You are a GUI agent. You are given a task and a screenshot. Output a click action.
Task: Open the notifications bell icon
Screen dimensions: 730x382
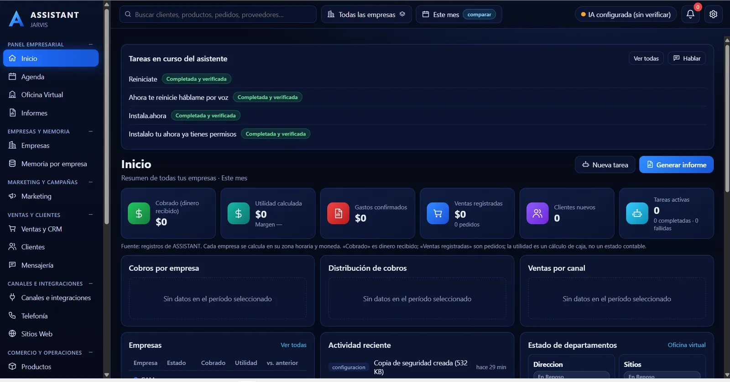[690, 14]
